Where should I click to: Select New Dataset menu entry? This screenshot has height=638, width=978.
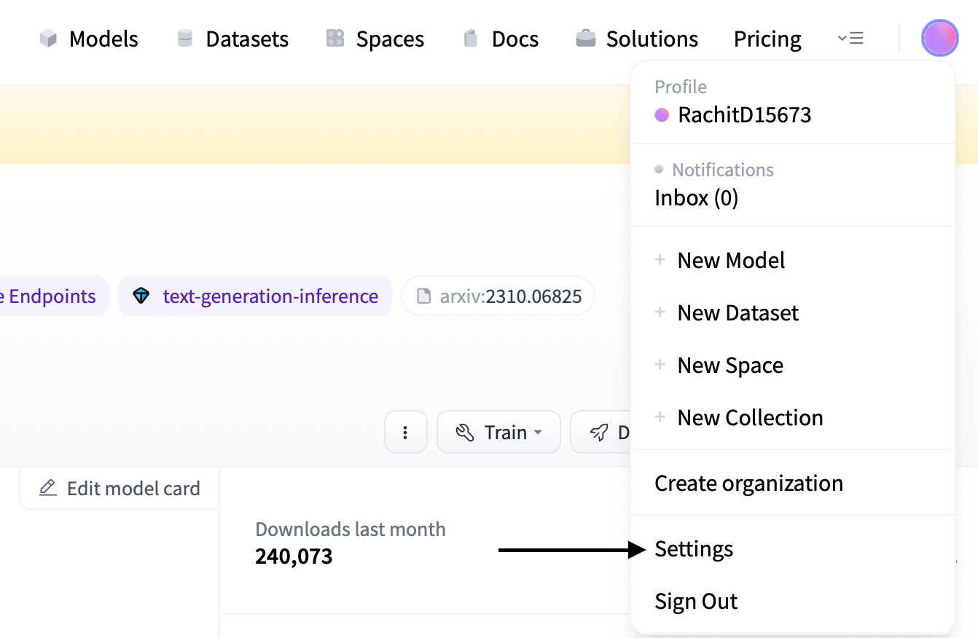pos(738,313)
